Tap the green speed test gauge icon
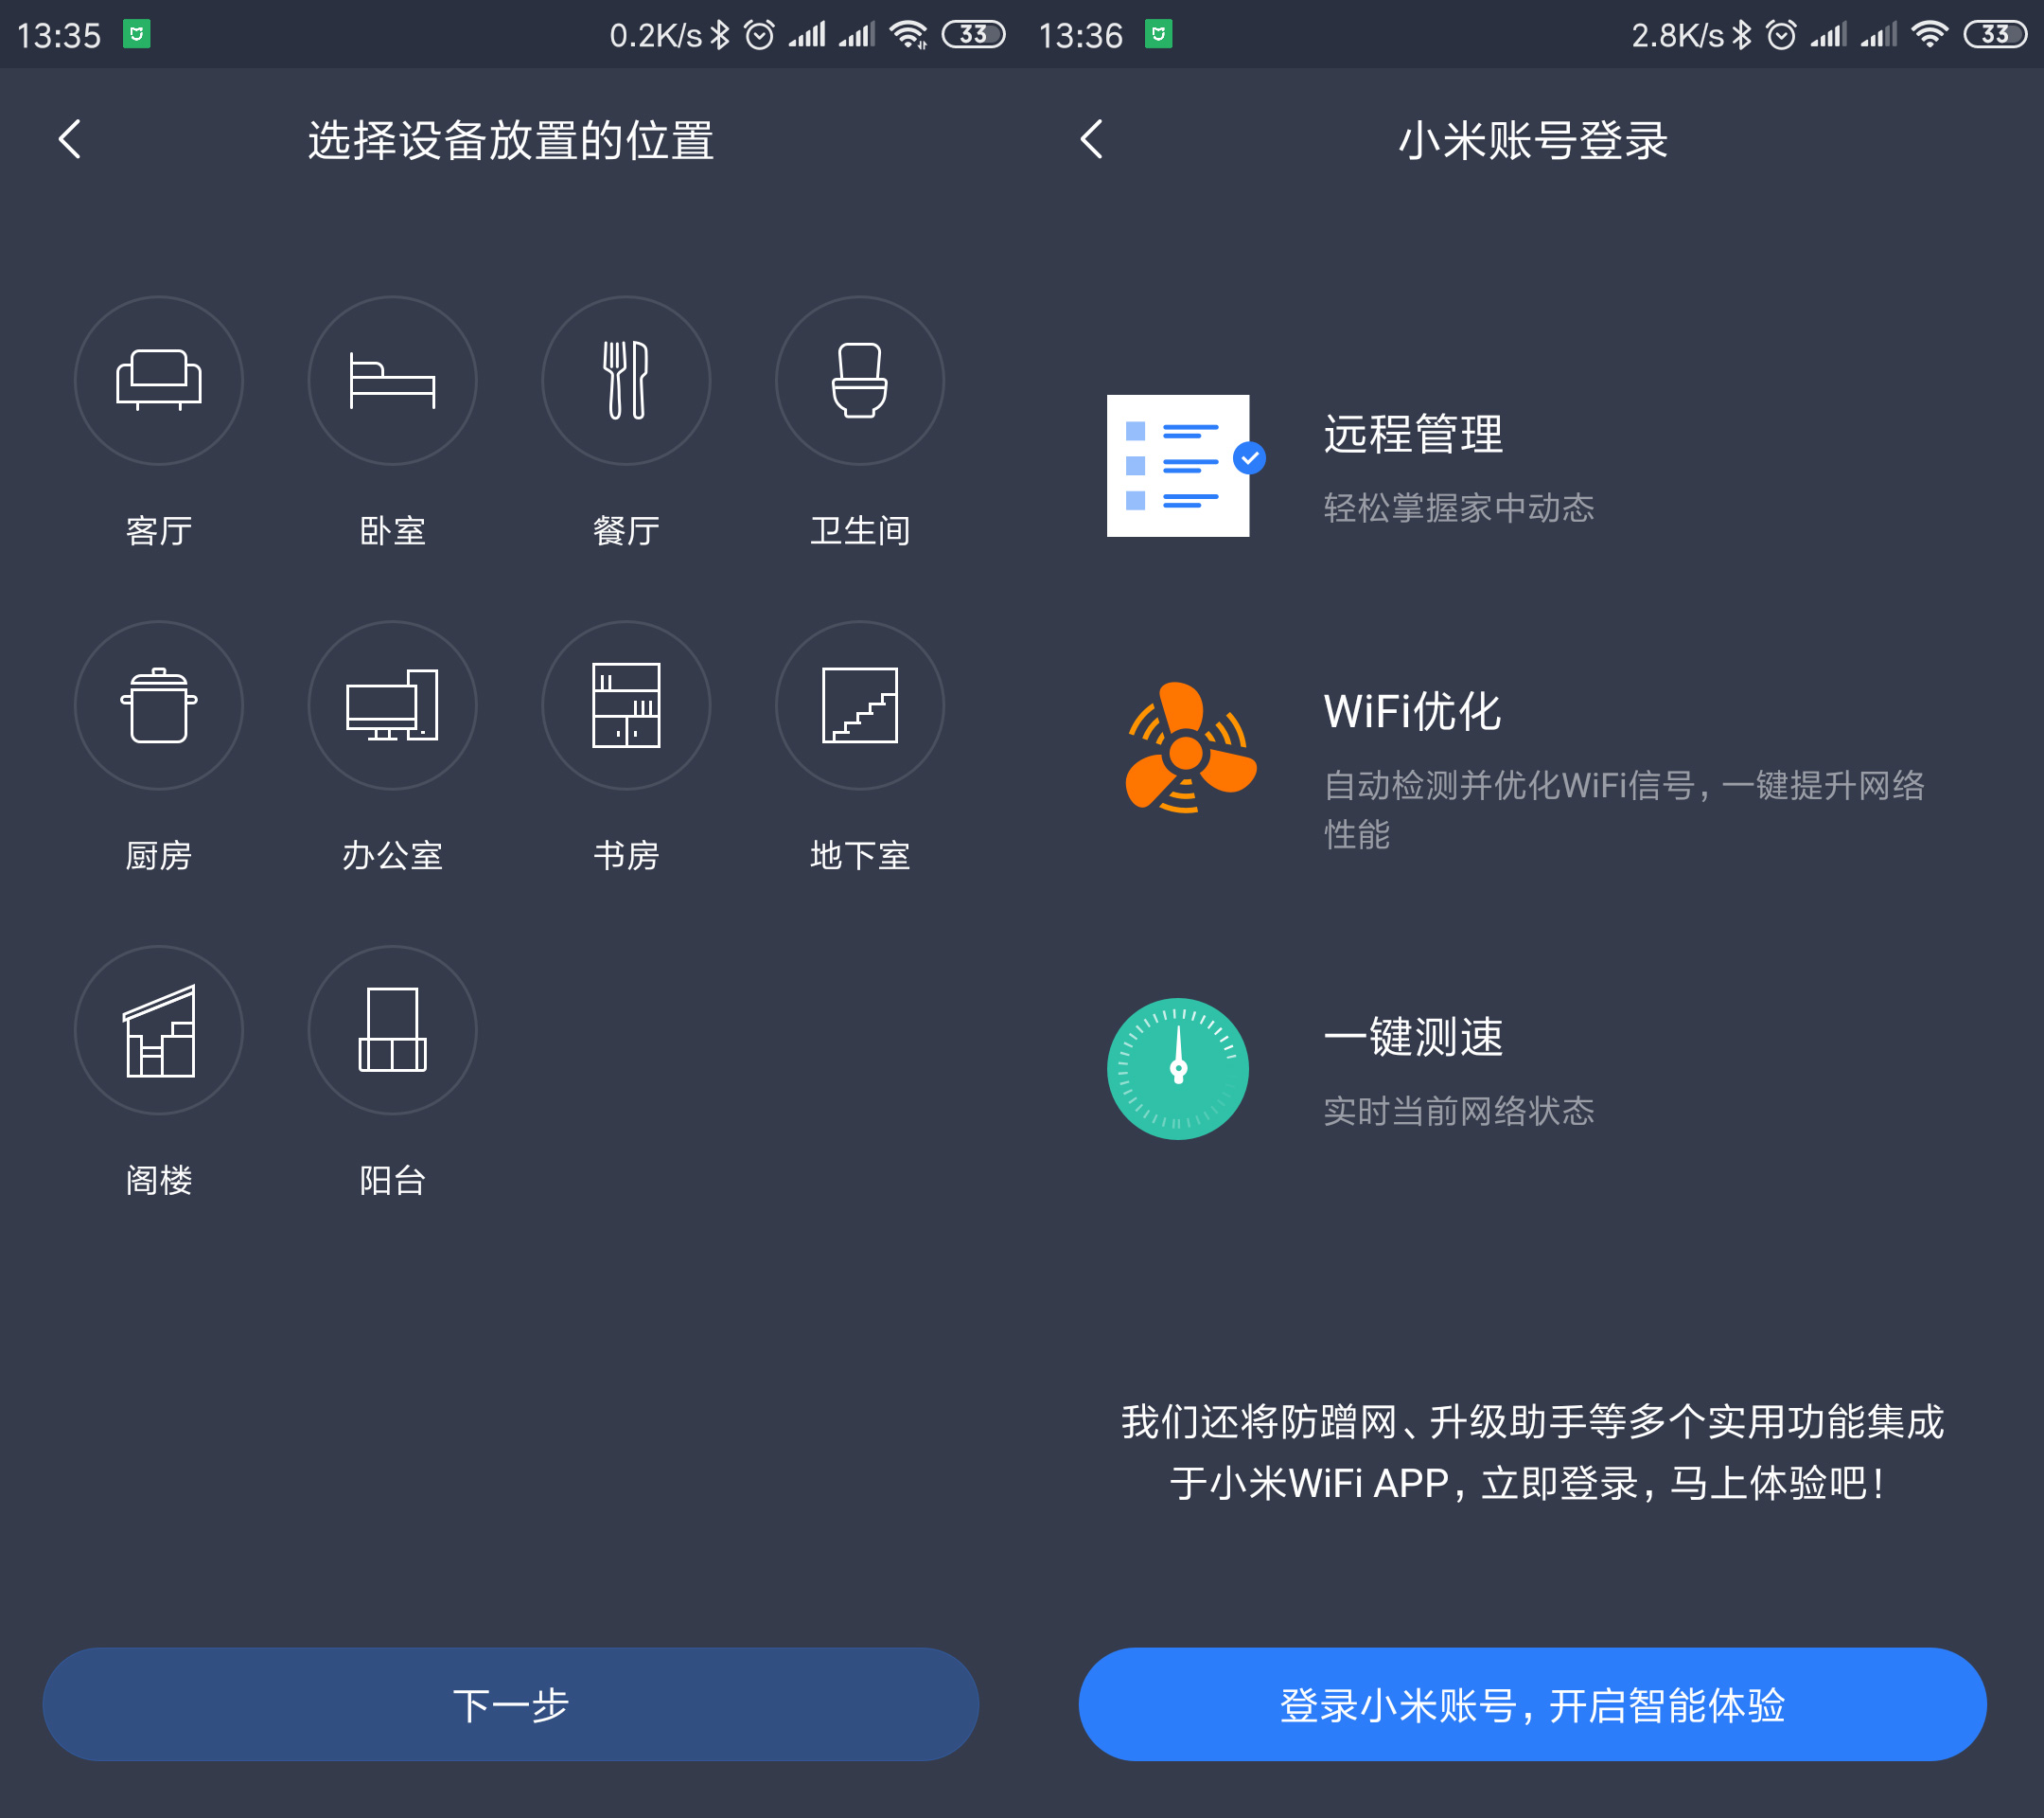 click(1178, 1069)
